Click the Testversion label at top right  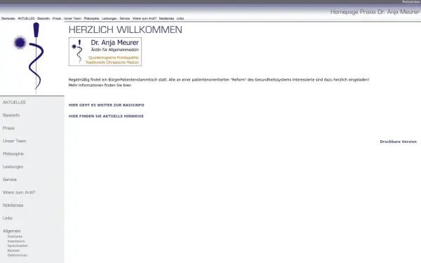click(x=410, y=2)
